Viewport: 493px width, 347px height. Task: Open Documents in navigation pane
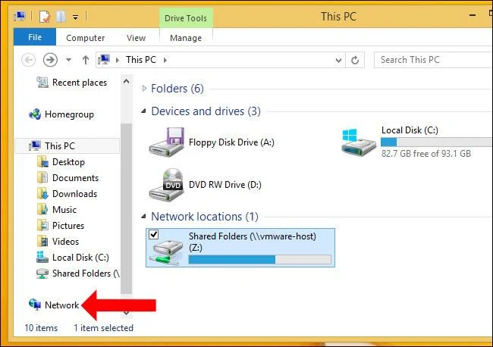point(68,178)
